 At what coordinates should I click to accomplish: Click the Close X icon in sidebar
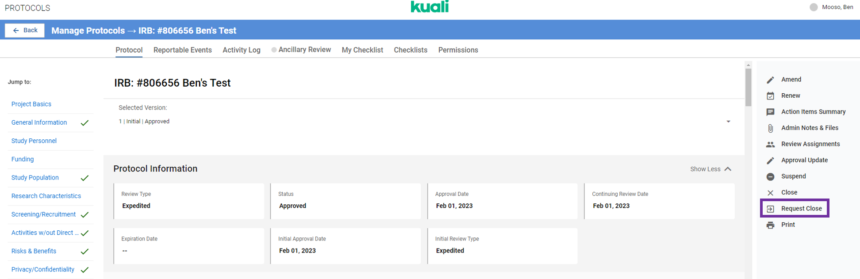point(770,193)
